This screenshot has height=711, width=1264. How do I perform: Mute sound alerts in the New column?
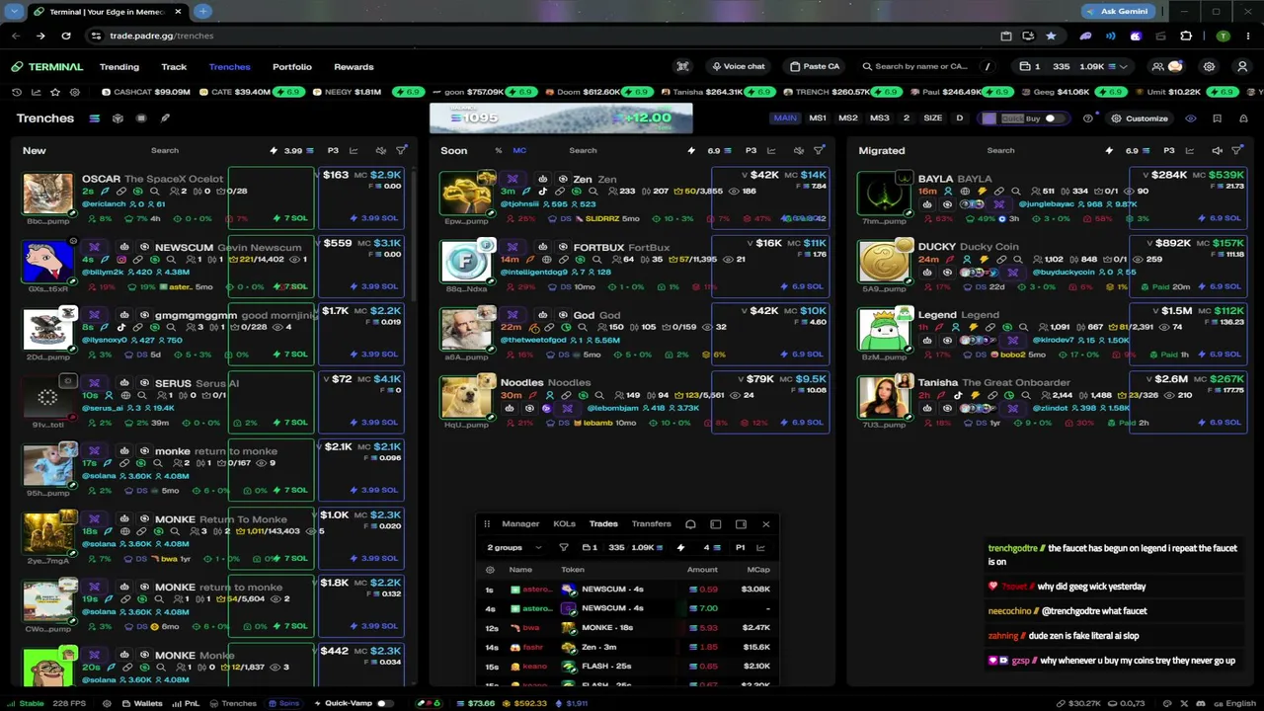point(380,151)
